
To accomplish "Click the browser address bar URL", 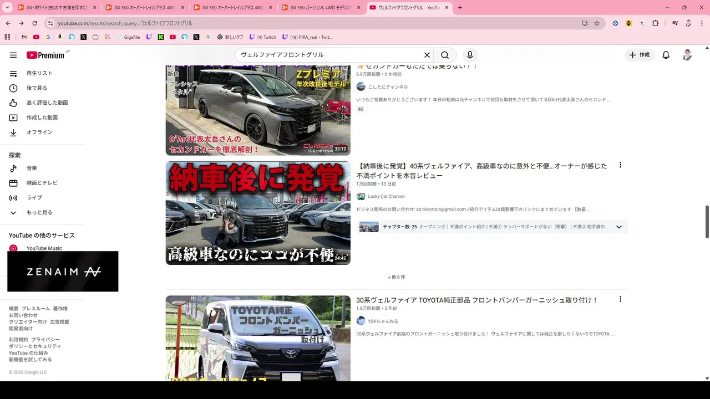I will point(125,23).
